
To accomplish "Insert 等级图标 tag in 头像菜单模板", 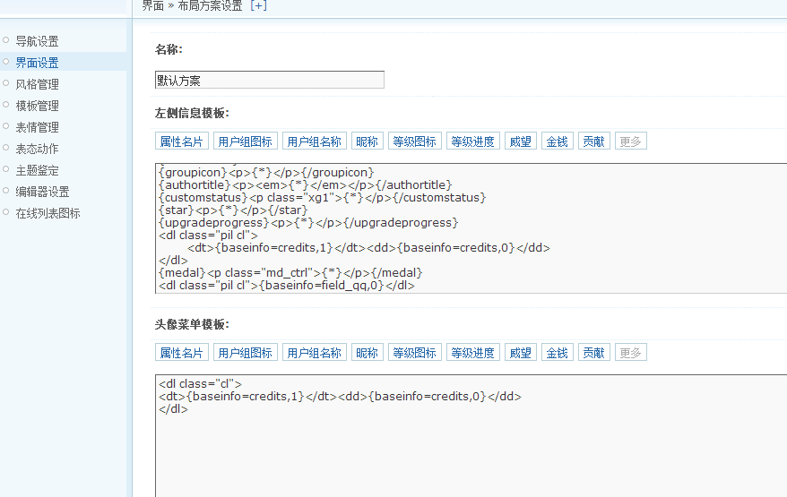I will [415, 353].
